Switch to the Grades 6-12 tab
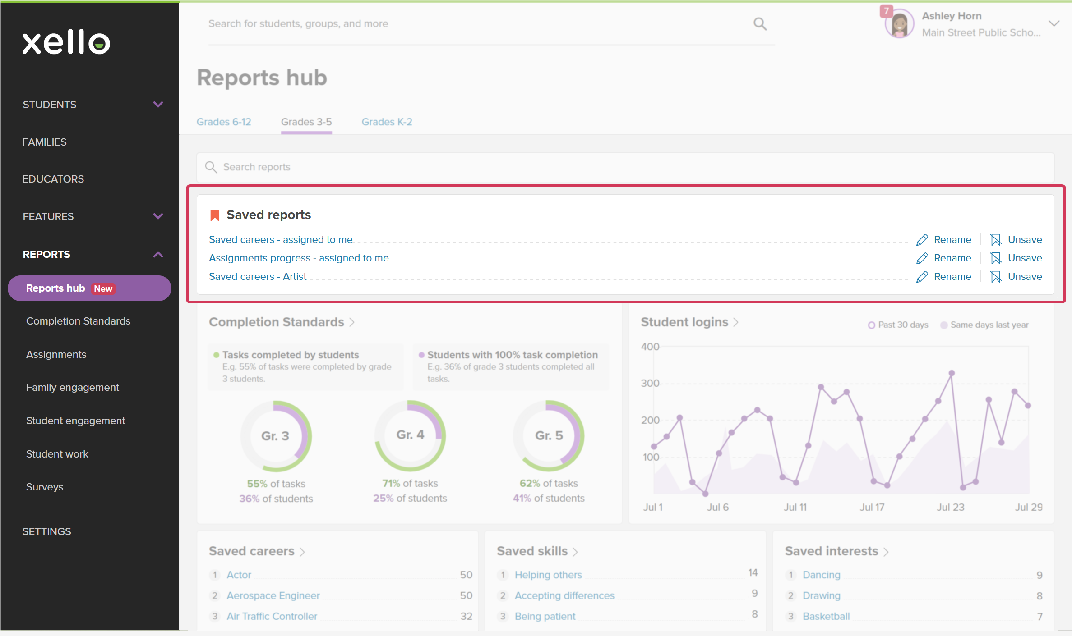The width and height of the screenshot is (1072, 636). click(x=224, y=122)
